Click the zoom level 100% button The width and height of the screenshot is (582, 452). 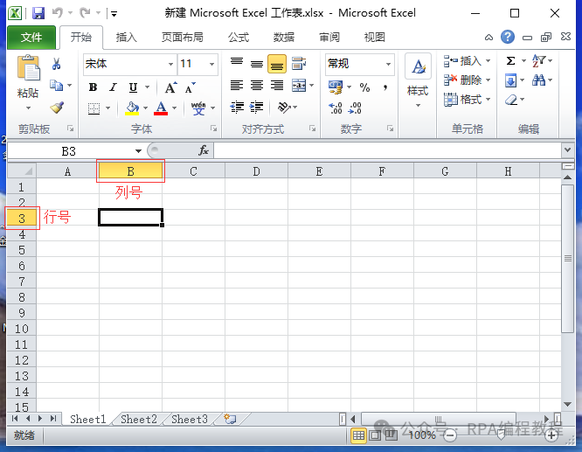coord(422,435)
